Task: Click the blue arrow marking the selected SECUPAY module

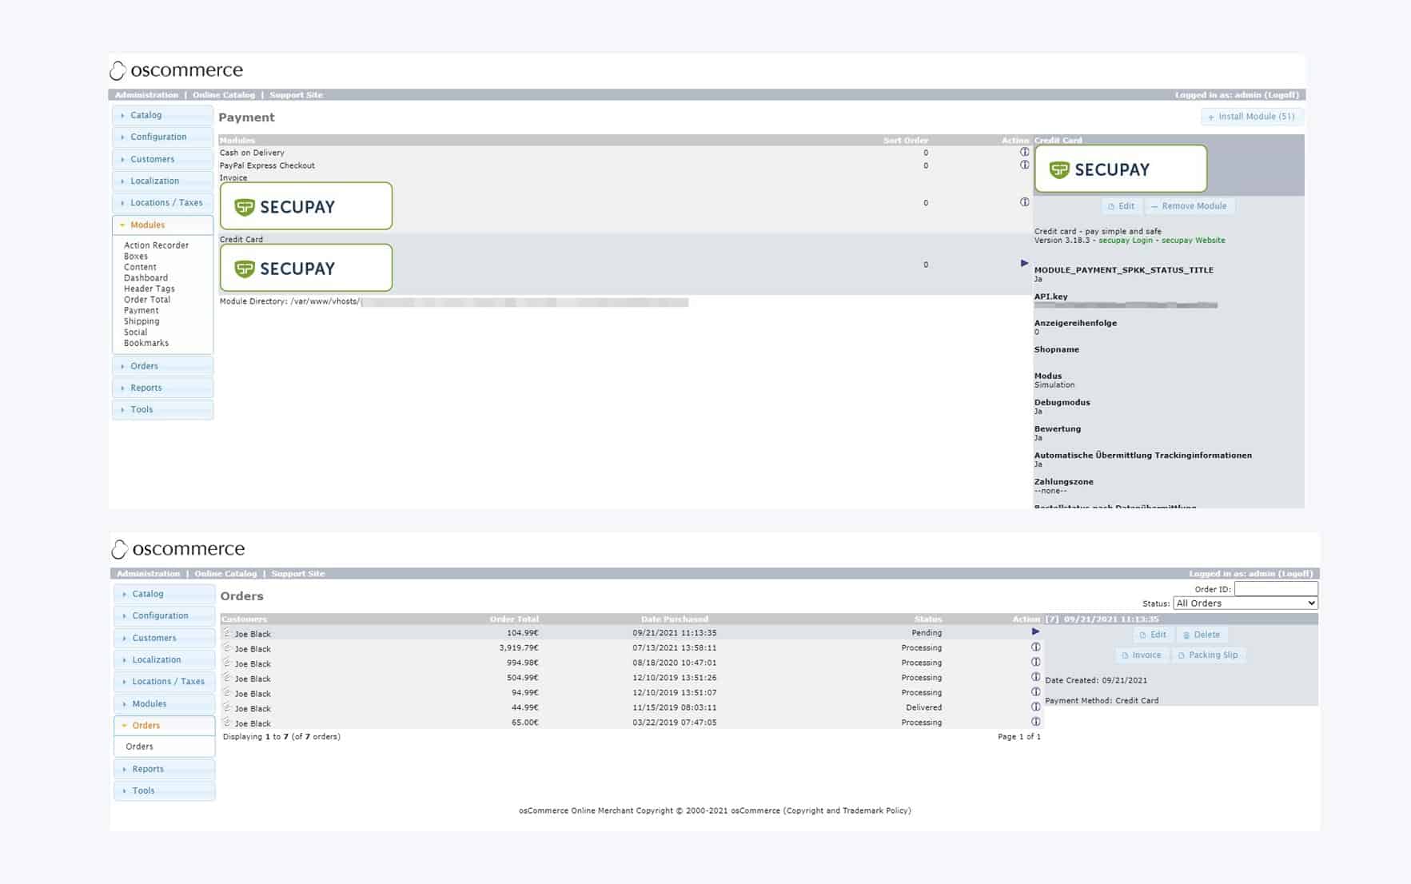Action: coord(1023,262)
